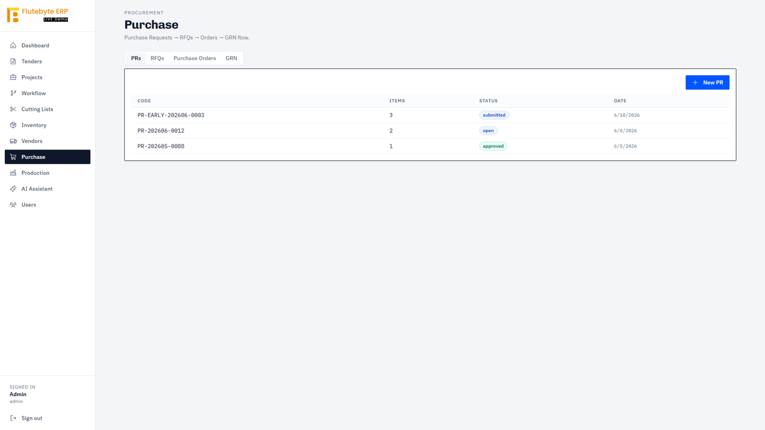Click the DATE column header
Viewport: 765px width, 430px height.
click(620, 101)
